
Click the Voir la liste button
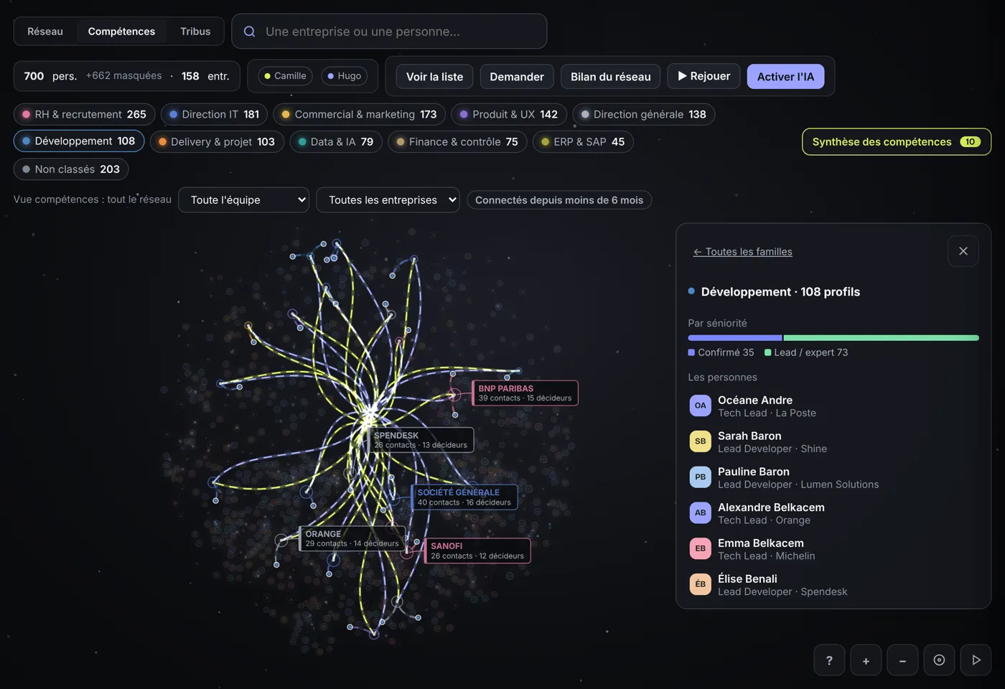(434, 77)
